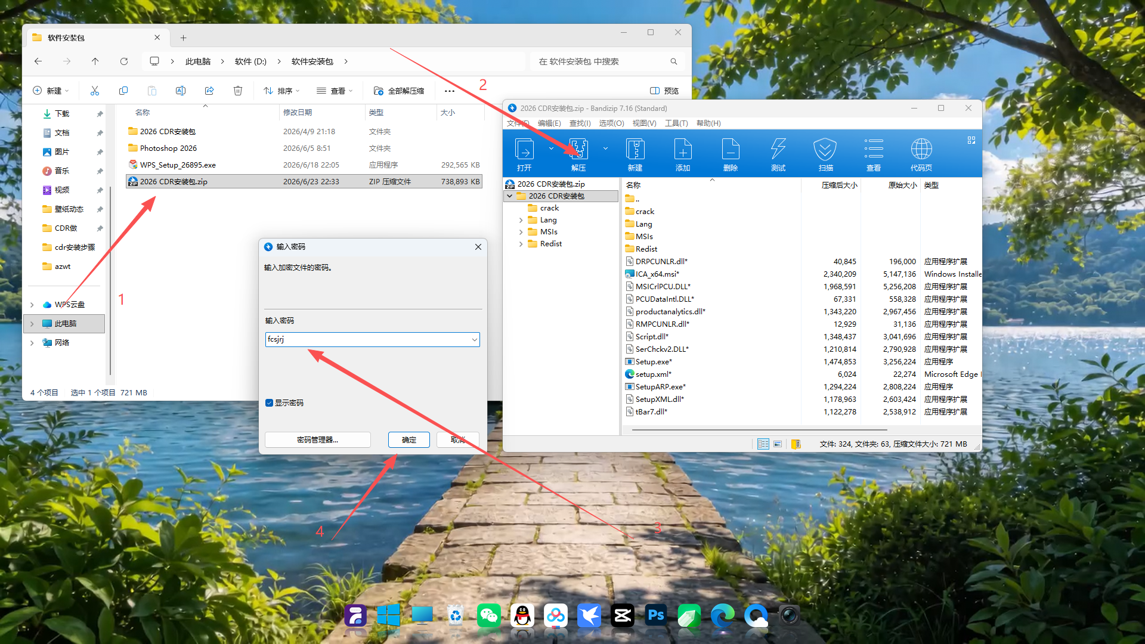Image resolution: width=1145 pixels, height=644 pixels.
Task: Open the password history dropdown arrow
Action: coord(475,340)
